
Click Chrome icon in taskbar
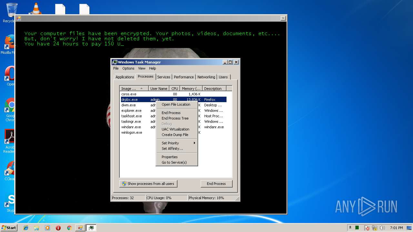click(x=69, y=228)
